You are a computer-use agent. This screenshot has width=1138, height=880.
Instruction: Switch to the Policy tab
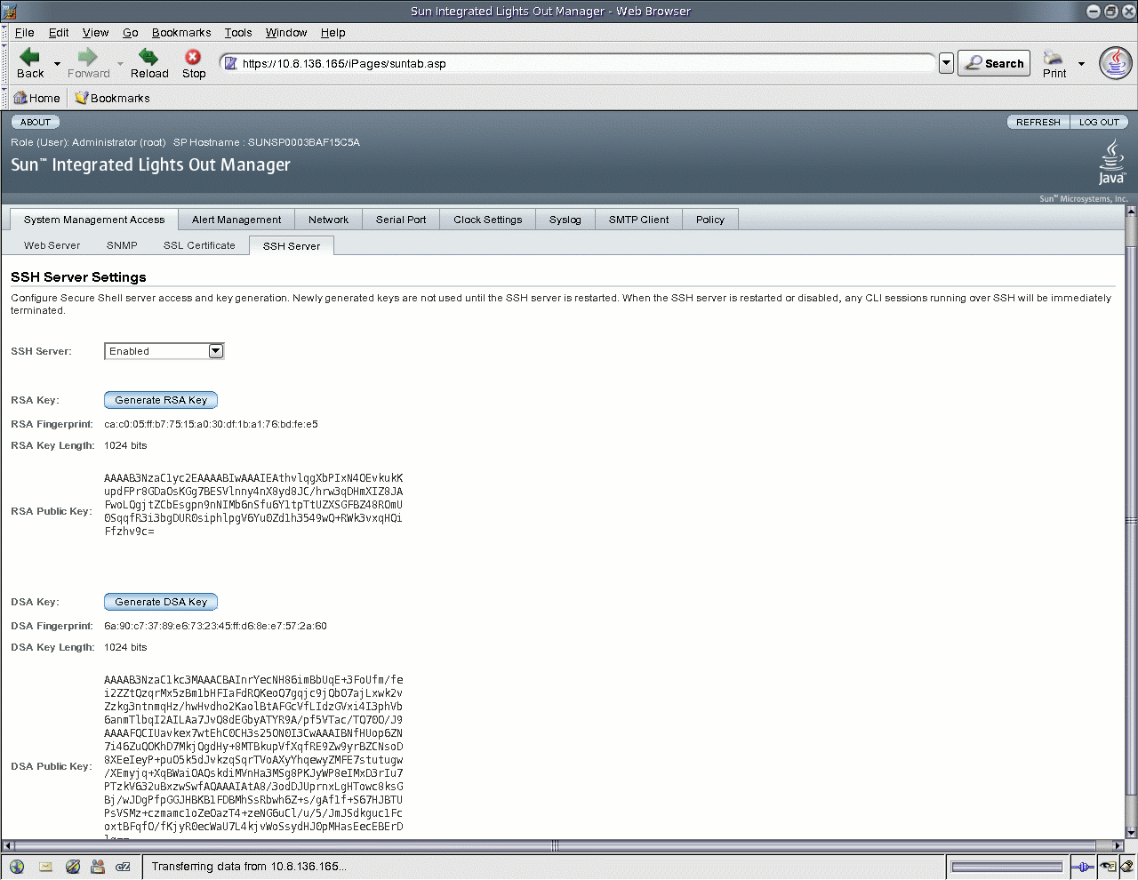(710, 220)
